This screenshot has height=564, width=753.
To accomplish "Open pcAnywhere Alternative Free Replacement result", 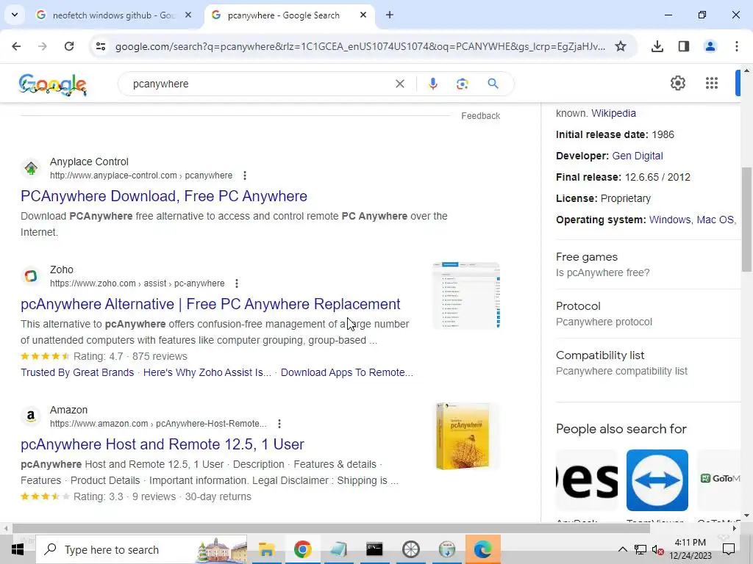I will (x=210, y=304).
